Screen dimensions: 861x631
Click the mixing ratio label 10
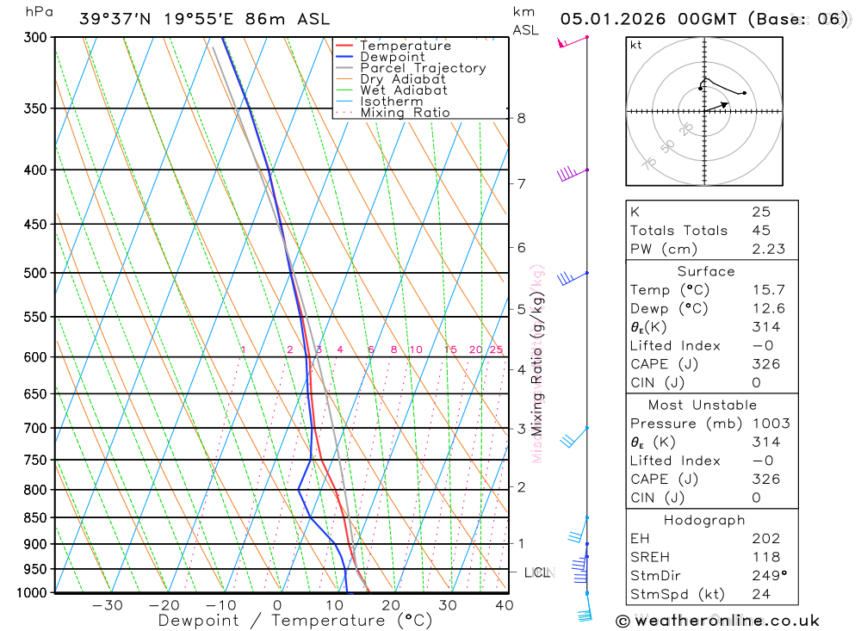point(416,350)
